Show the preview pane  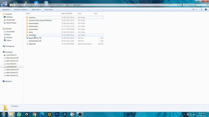[201, 9]
